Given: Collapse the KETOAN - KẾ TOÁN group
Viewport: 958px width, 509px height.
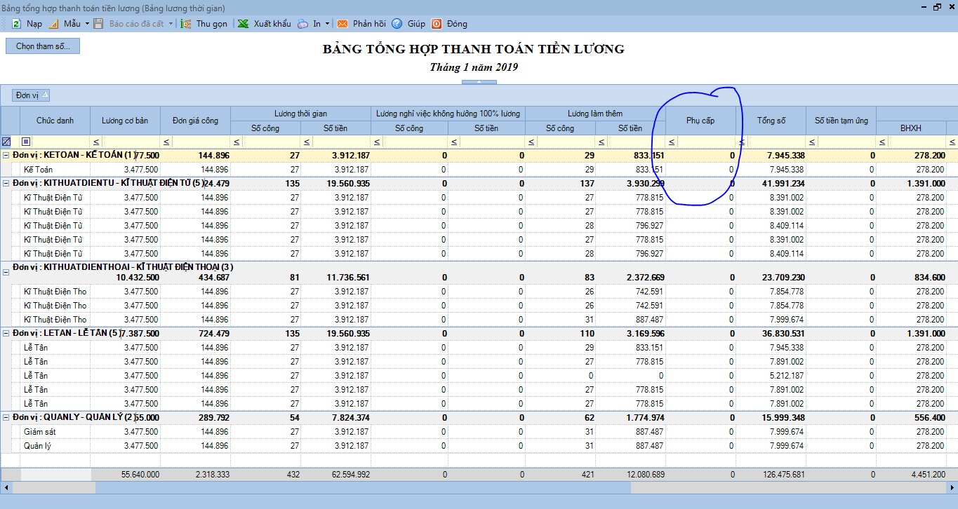Looking at the screenshot, I should click(x=6, y=155).
